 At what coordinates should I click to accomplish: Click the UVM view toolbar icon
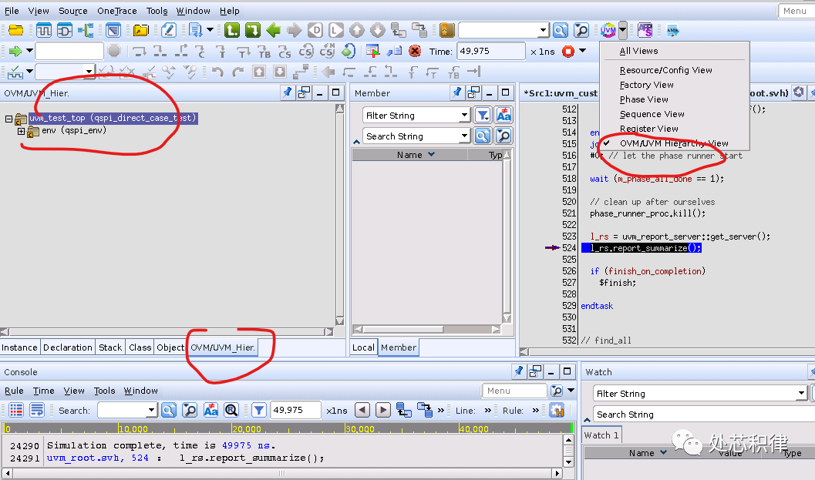(608, 30)
